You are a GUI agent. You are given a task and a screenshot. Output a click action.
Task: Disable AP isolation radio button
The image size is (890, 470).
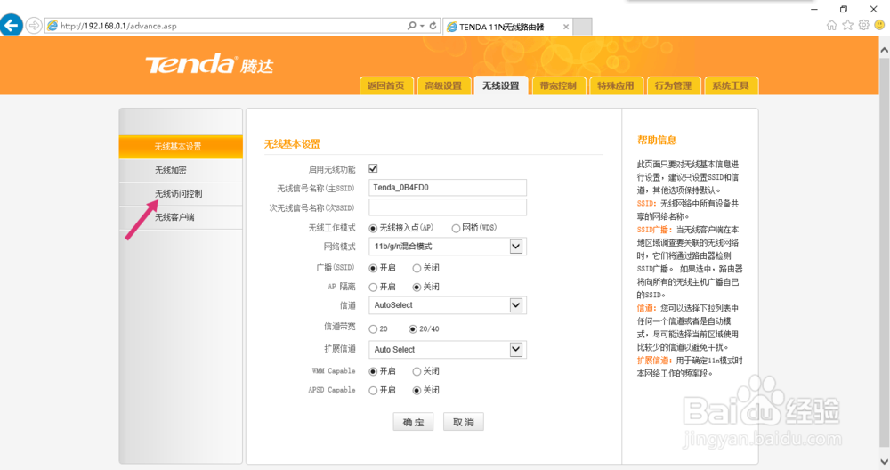[417, 288]
